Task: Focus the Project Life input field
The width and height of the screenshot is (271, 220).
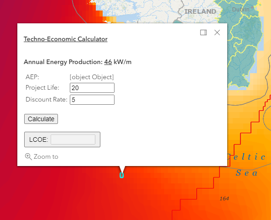Action: click(x=92, y=88)
